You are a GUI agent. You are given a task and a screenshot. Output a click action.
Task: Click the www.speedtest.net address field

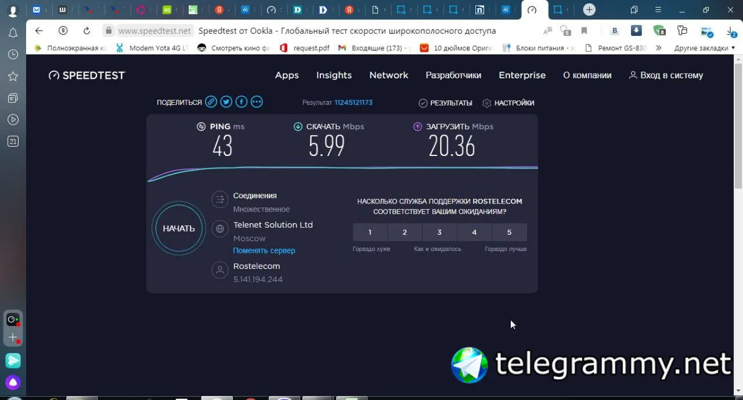(154, 31)
